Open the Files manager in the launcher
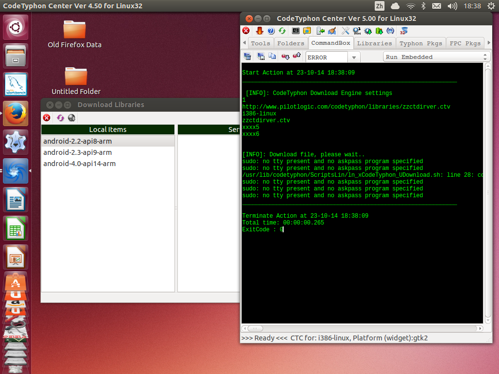 pos(16,56)
